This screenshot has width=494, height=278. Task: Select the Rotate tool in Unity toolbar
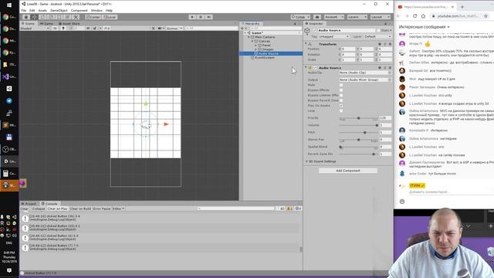tap(43, 17)
